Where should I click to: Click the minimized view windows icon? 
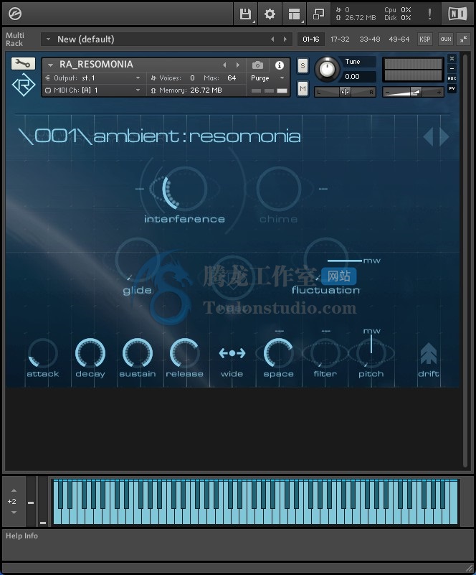[x=318, y=14]
